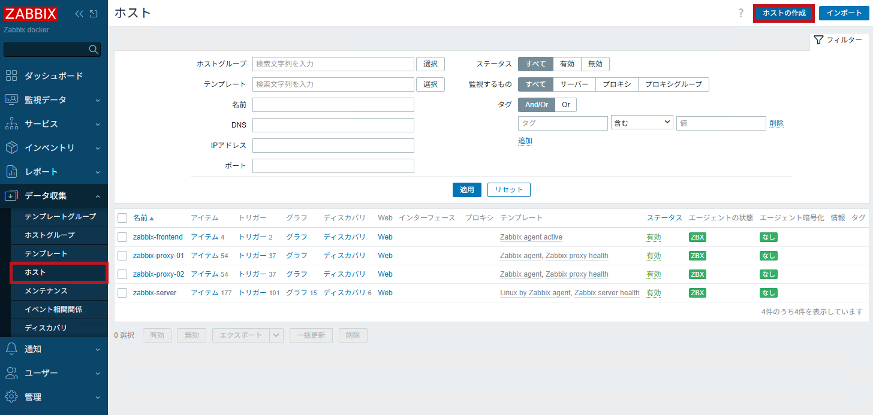873x415 pixels.
Task: Check the zabbix-proxy-02 row checkbox
Action: click(122, 274)
